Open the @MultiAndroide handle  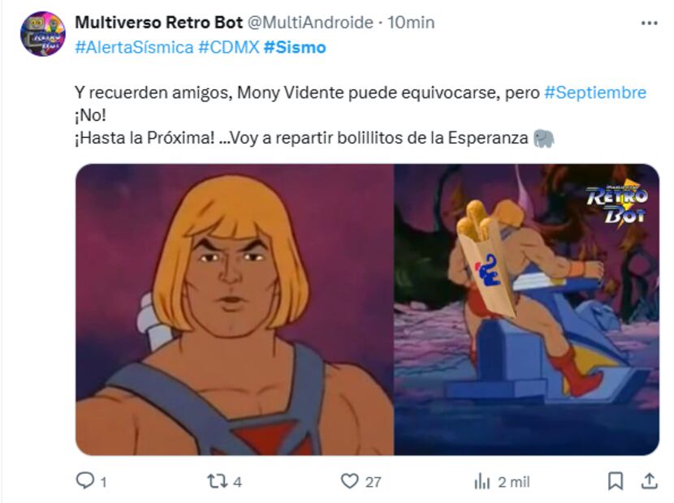[310, 23]
